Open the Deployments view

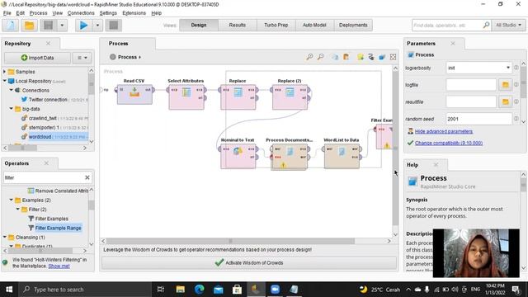click(353, 26)
